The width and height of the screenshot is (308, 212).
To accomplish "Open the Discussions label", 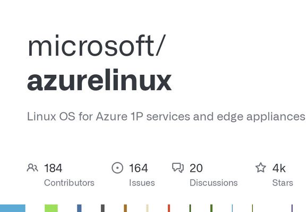I will 213,183.
